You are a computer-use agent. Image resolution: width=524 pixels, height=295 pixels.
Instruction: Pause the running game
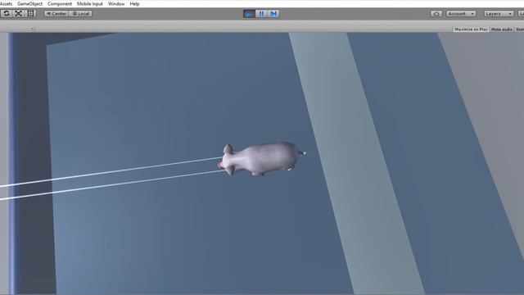pyautogui.click(x=261, y=14)
